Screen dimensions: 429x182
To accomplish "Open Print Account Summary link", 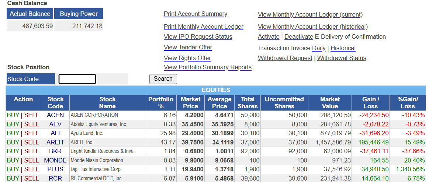I will (196, 14).
